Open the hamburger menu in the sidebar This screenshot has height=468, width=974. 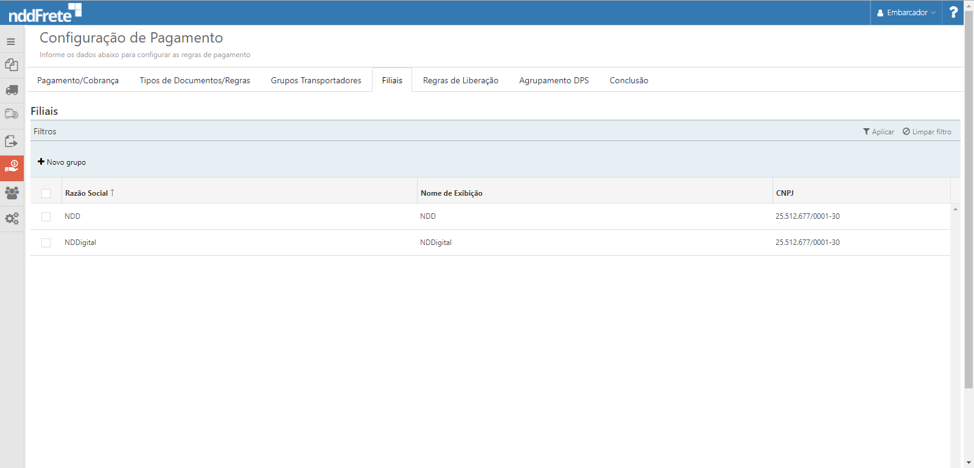[11, 42]
